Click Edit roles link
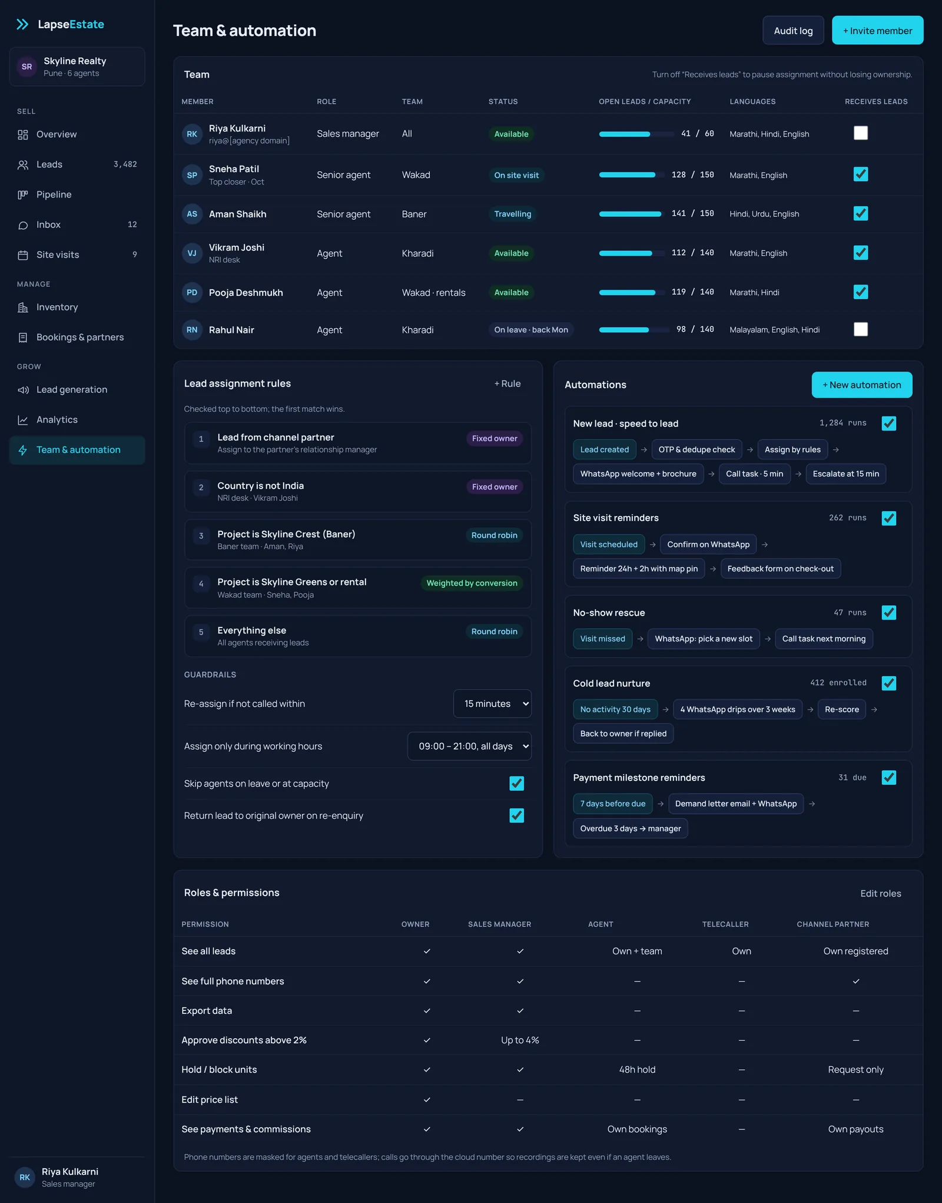Viewport: 942px width, 1203px height. pos(880,893)
